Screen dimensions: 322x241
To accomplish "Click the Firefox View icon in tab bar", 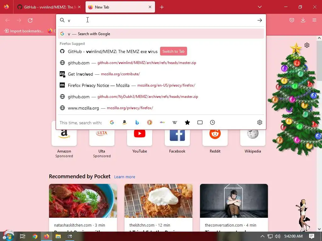I will pyautogui.click(x=6, y=7).
